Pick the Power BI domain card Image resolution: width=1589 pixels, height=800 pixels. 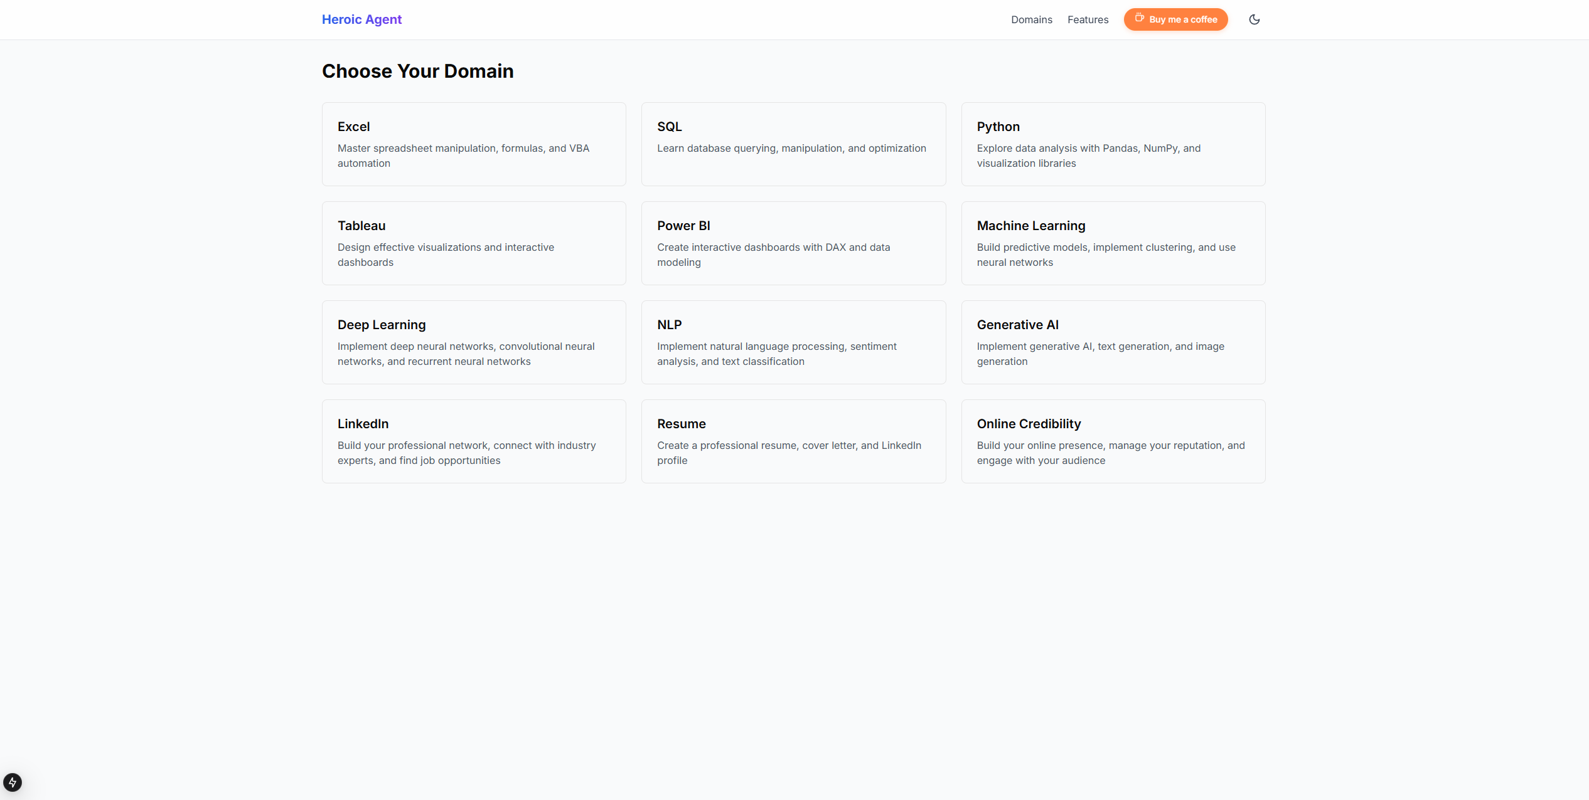click(793, 243)
